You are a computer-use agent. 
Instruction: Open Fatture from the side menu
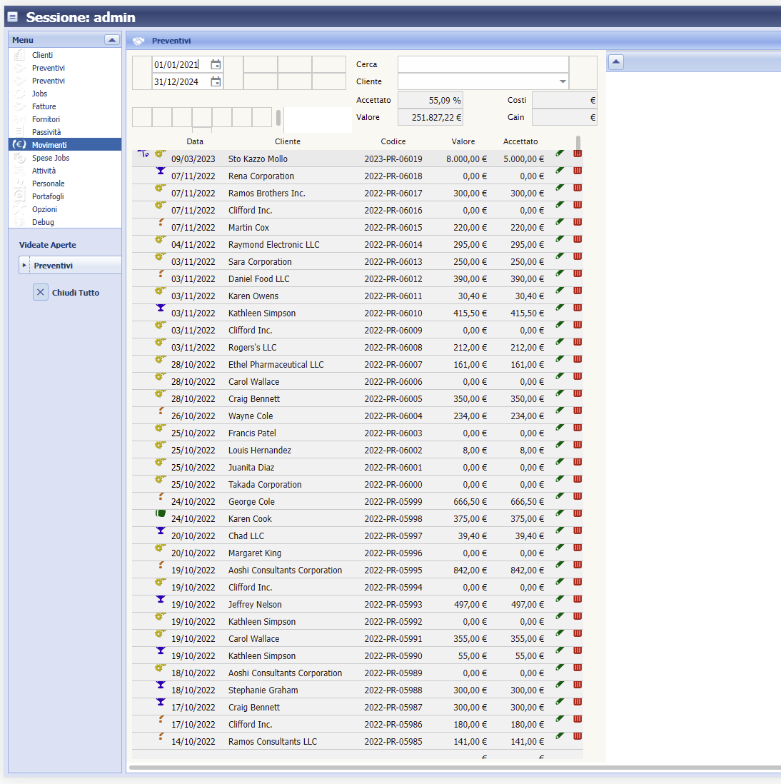(44, 106)
